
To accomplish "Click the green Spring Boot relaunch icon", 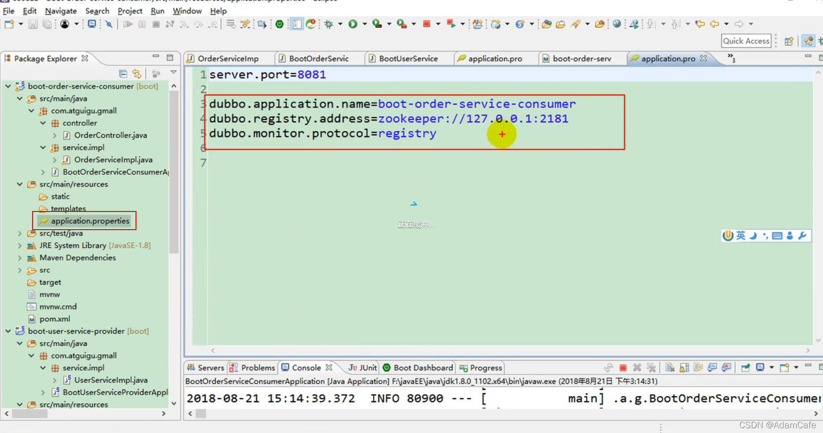I will click(280, 24).
